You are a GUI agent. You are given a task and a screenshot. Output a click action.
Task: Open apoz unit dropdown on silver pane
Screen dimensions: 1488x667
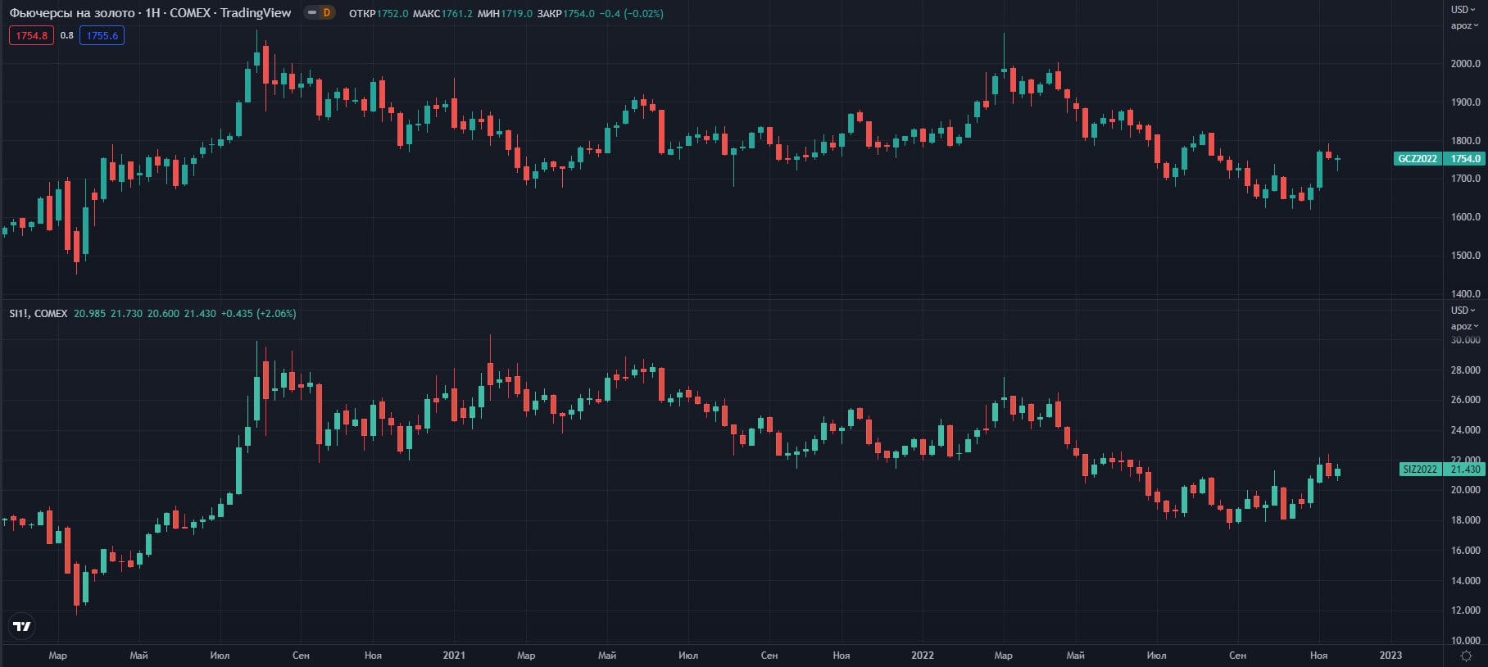pos(1464,326)
